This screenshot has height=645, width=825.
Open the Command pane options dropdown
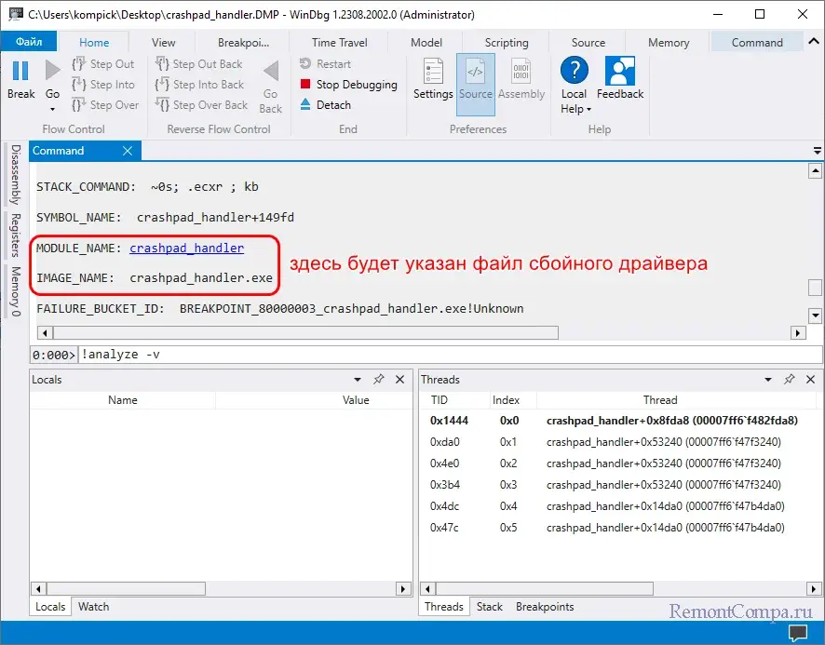[818, 151]
